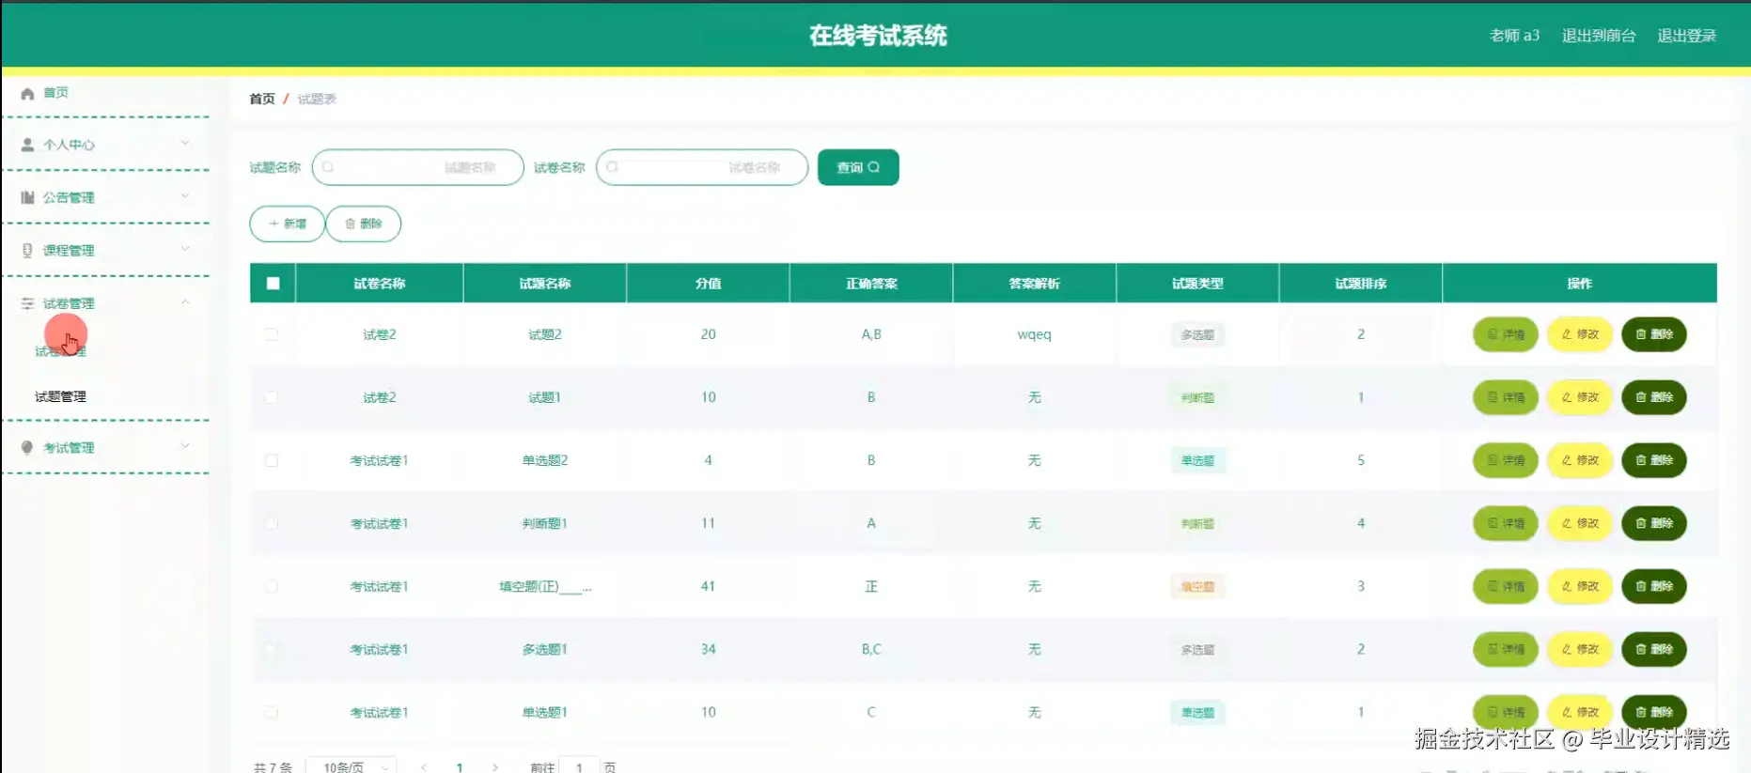This screenshot has height=773, width=1751.
Task: Click 退出到前台 in the header
Action: 1599,36
